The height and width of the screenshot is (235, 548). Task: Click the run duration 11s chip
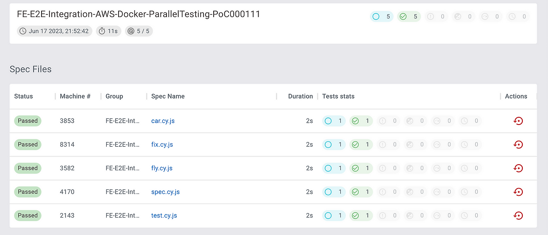click(x=108, y=31)
